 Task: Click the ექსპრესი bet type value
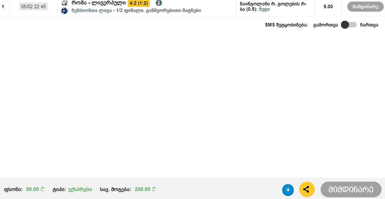pos(80,189)
